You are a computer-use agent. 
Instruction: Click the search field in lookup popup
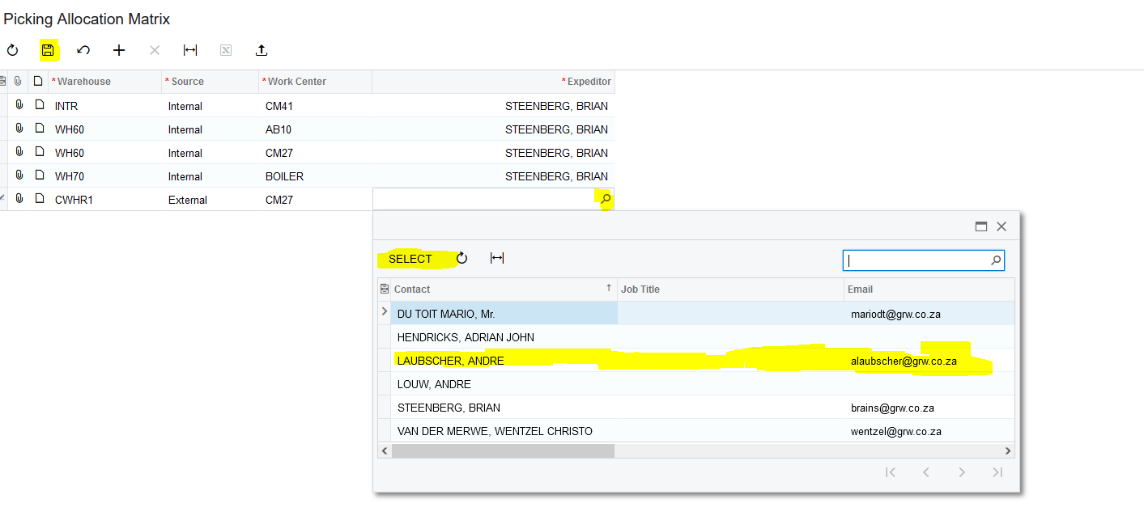pos(915,260)
